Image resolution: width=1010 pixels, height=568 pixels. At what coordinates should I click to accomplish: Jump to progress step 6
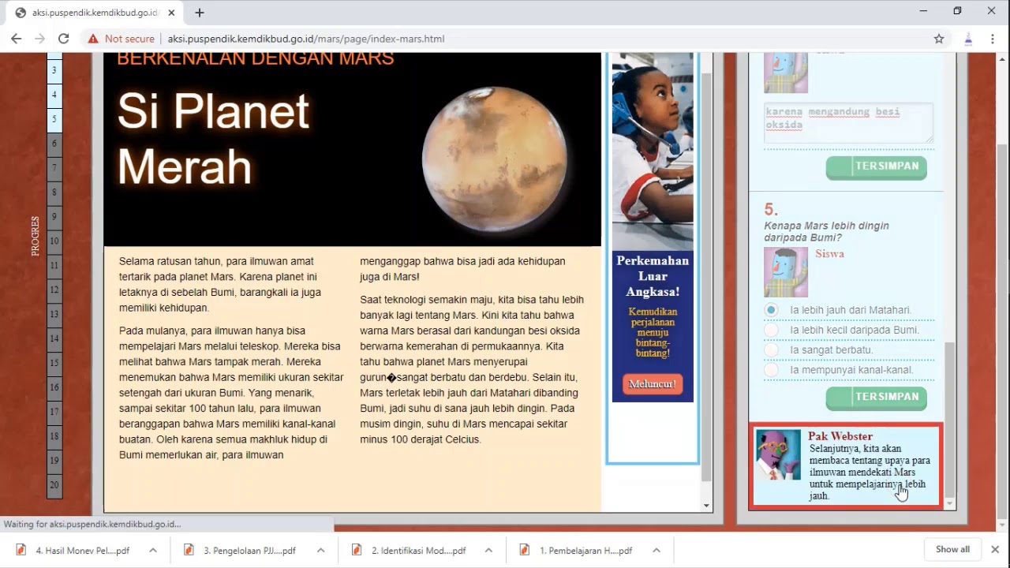(x=54, y=144)
